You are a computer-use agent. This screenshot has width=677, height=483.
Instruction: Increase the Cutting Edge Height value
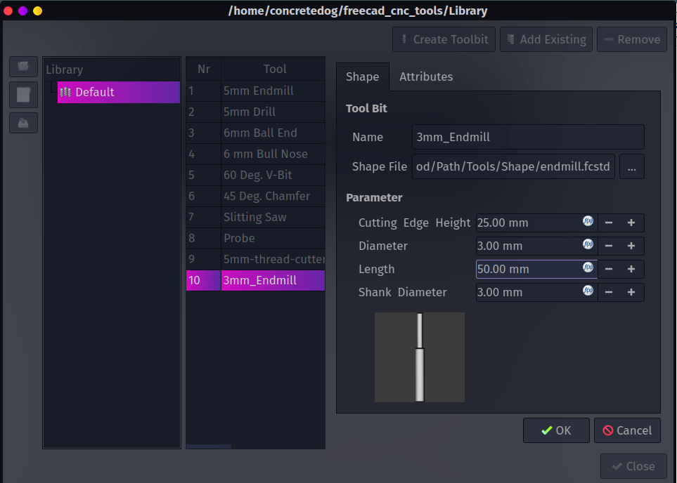(631, 223)
